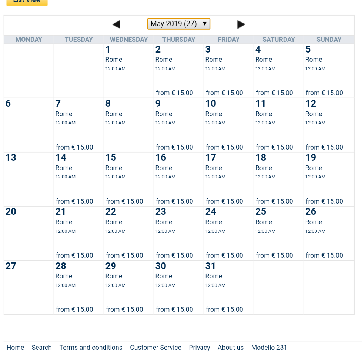Go to Customer Service page
Image resolution: width=362 pixels, height=355 pixels.
pos(155,348)
